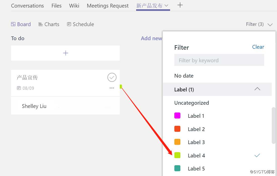Click assignee Shelley Liu
Screen dimensions: 277x176
[x=34, y=106]
